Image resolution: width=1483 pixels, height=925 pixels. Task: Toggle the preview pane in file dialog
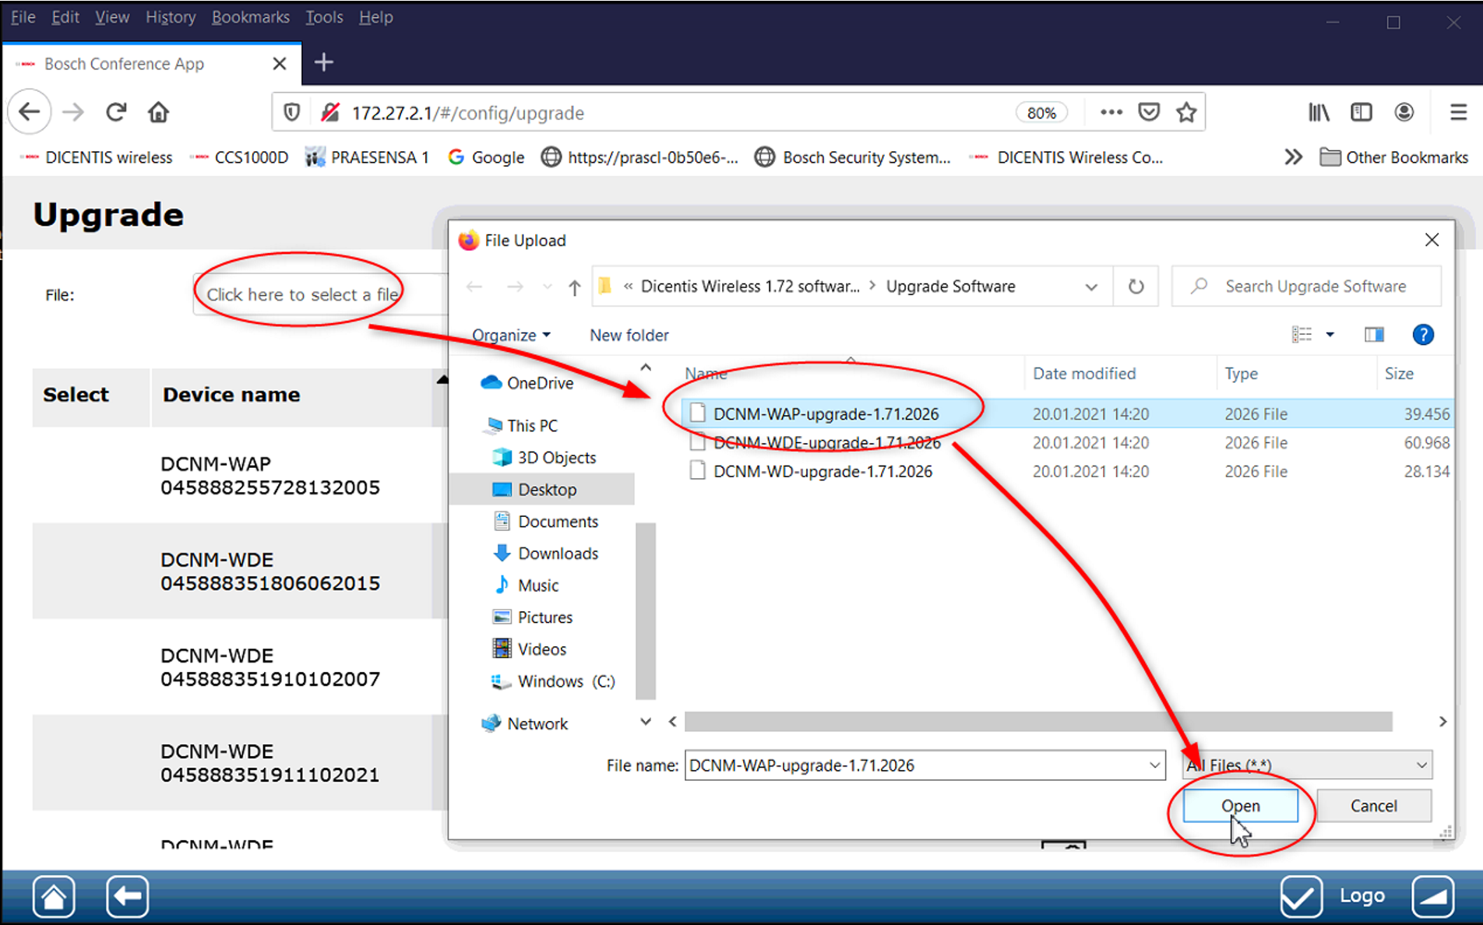coord(1374,335)
